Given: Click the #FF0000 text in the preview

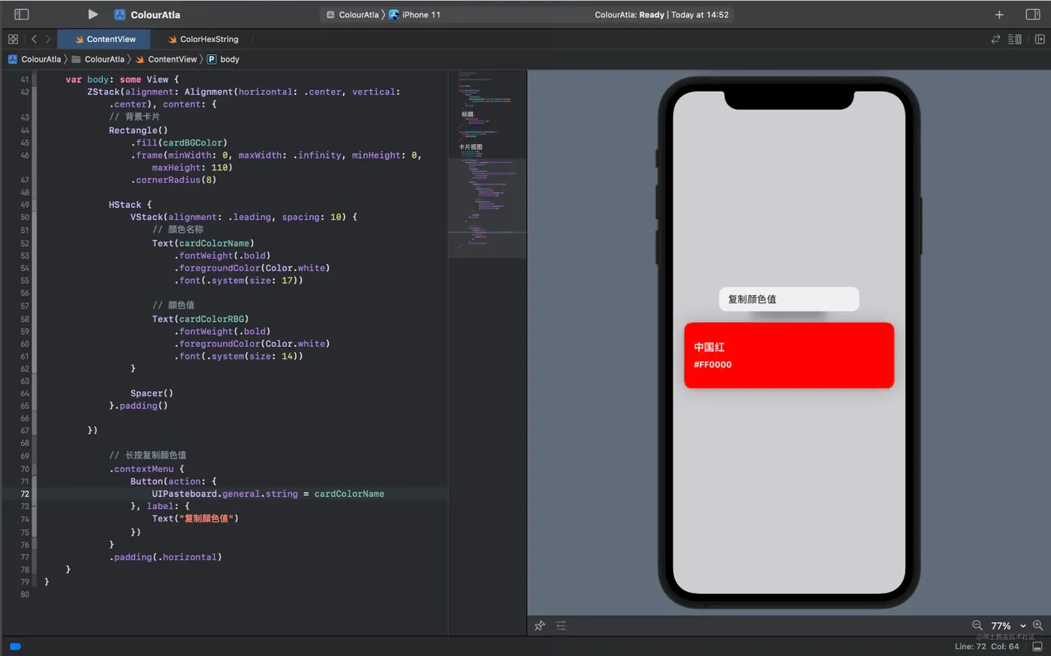Looking at the screenshot, I should click(712, 365).
